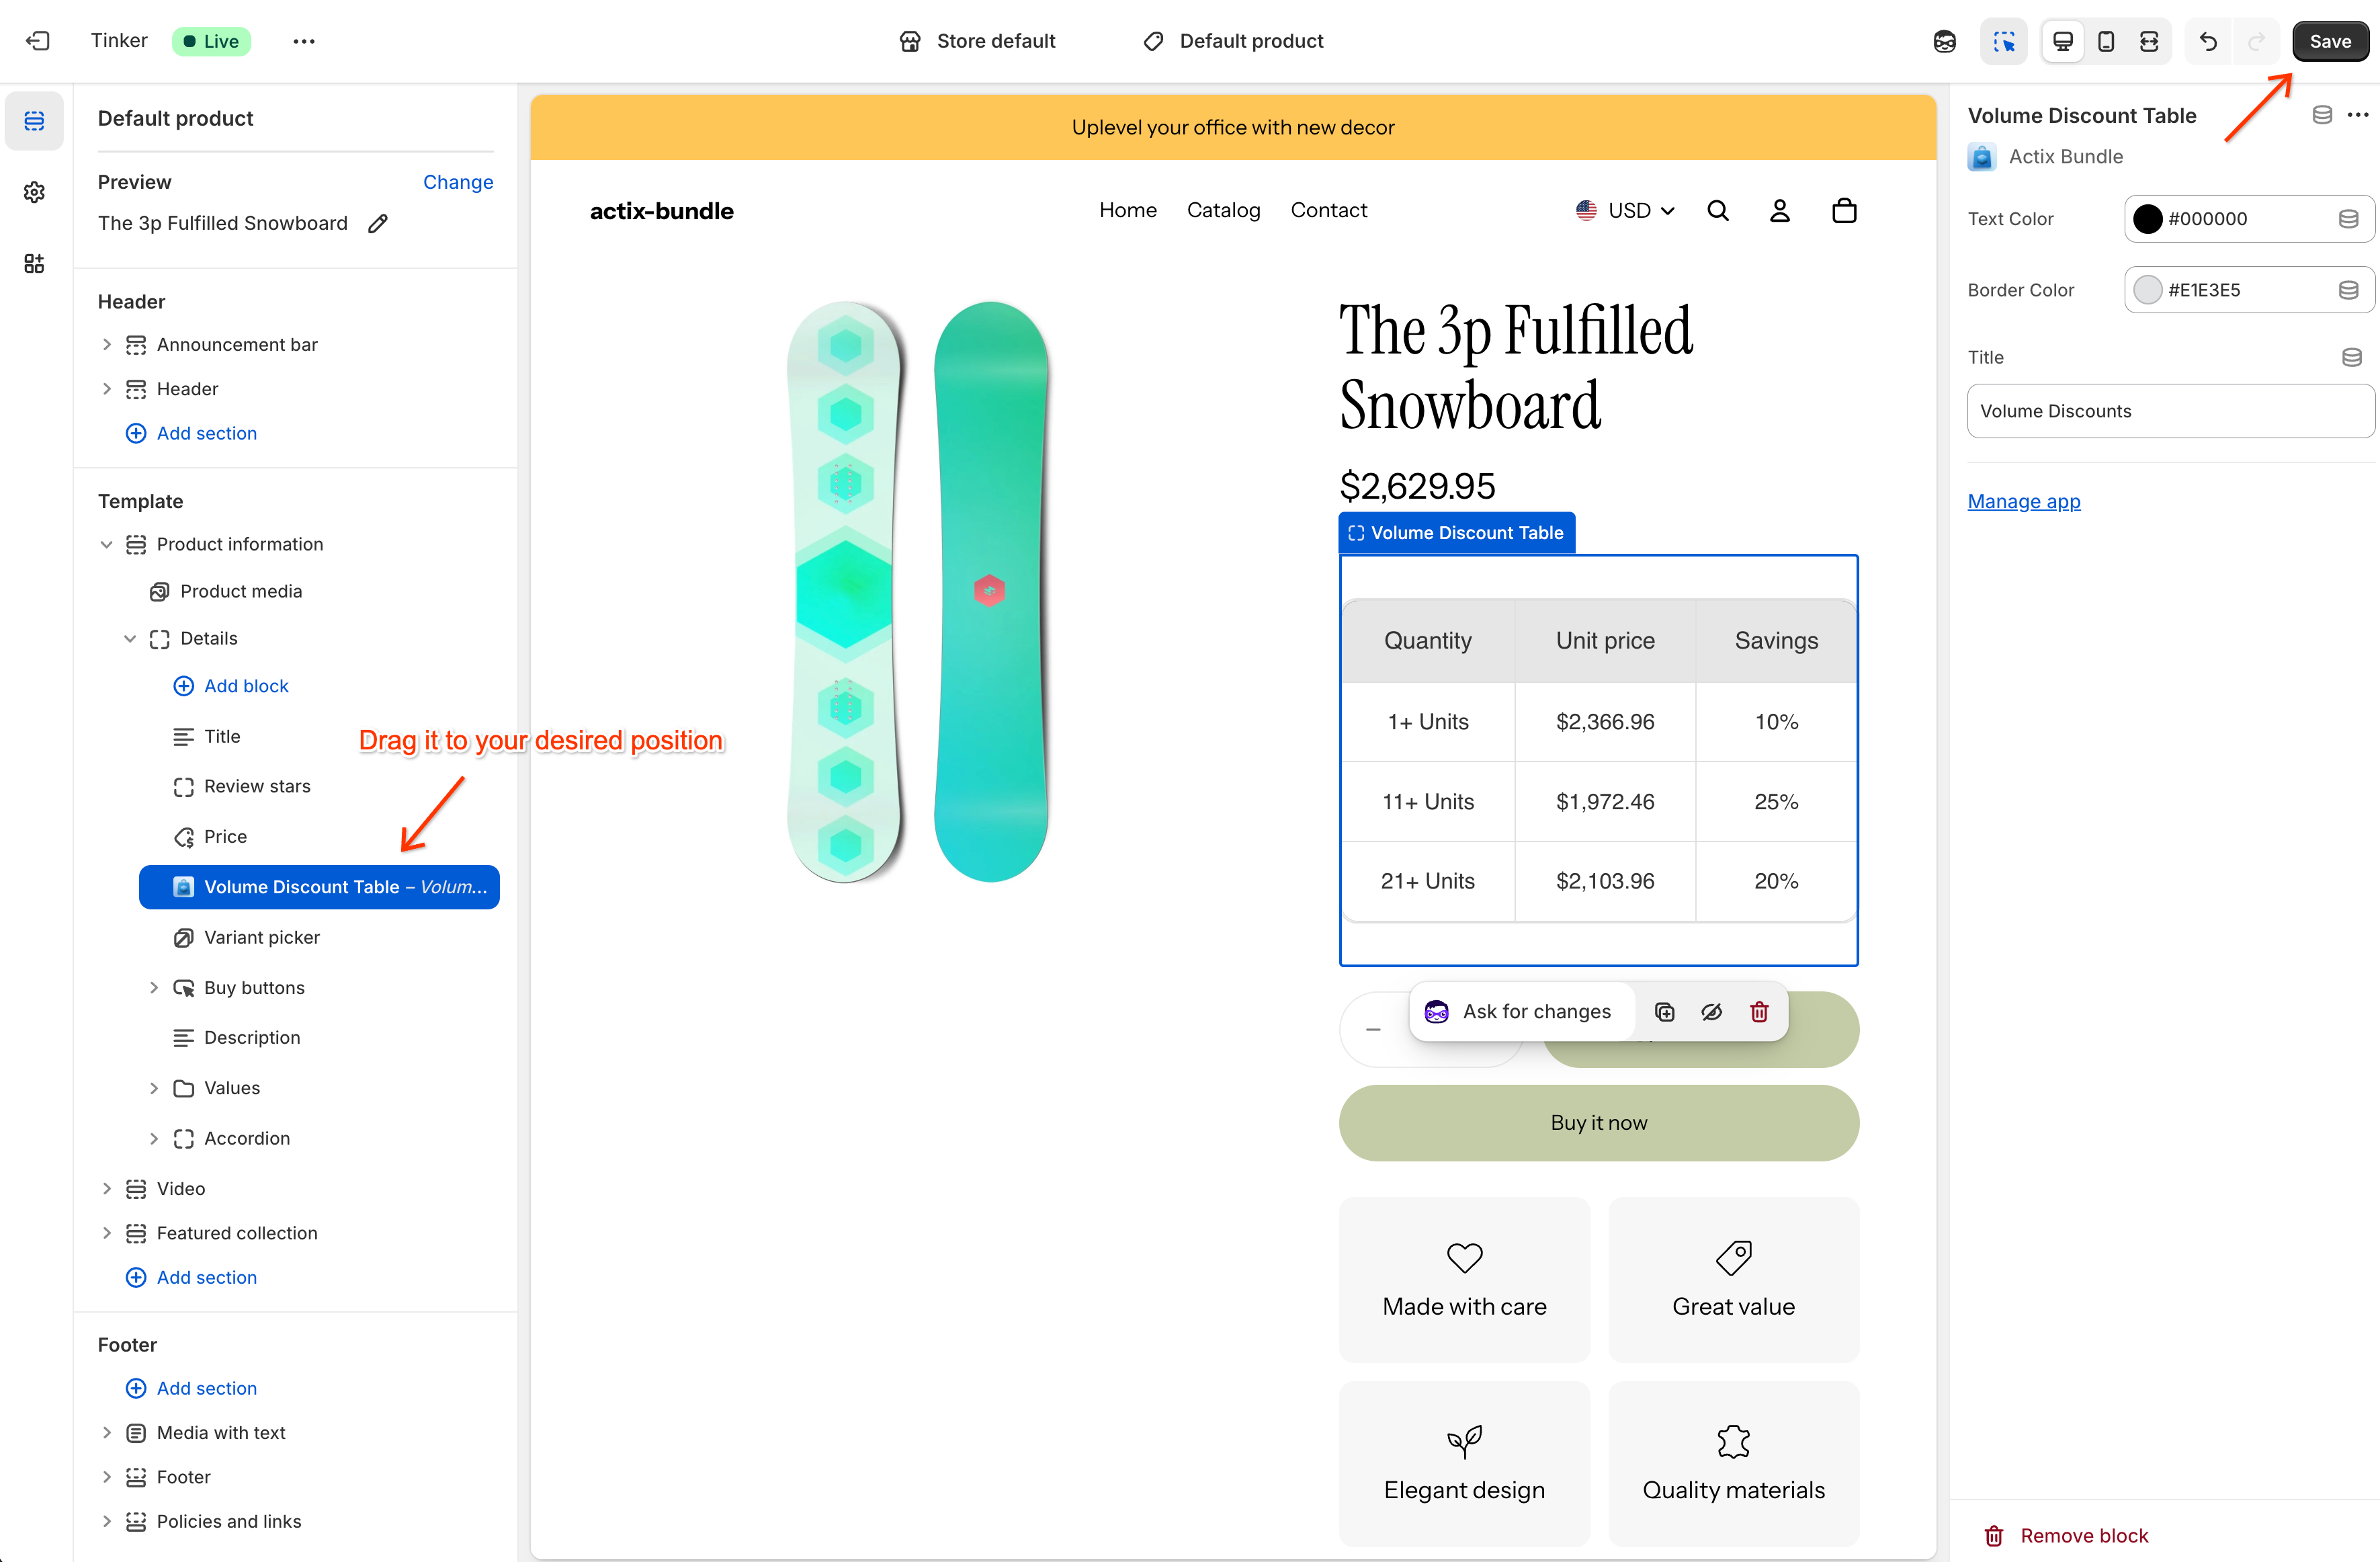The height and width of the screenshot is (1562, 2380).
Task: Hide block with eye-slash icon
Action: coord(1712,1012)
